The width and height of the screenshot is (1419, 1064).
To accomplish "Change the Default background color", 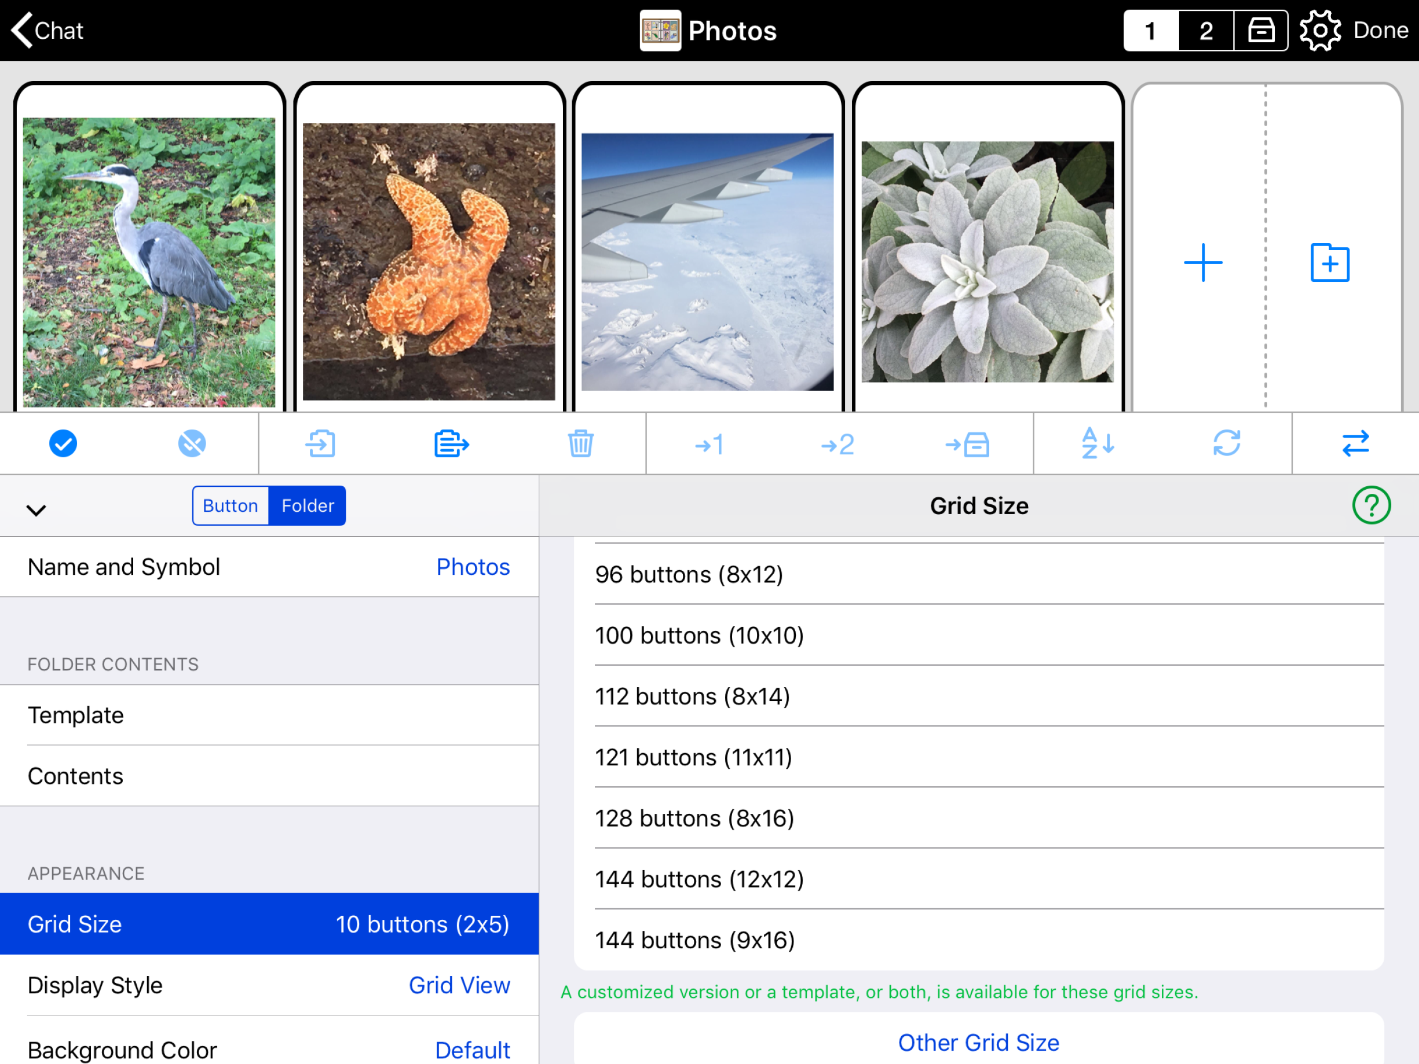I will (473, 1050).
